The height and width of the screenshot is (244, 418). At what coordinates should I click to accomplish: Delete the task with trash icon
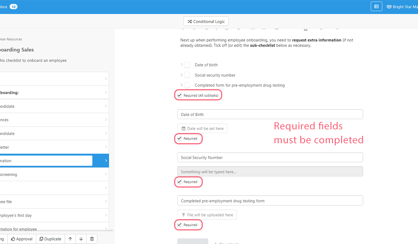(x=92, y=239)
